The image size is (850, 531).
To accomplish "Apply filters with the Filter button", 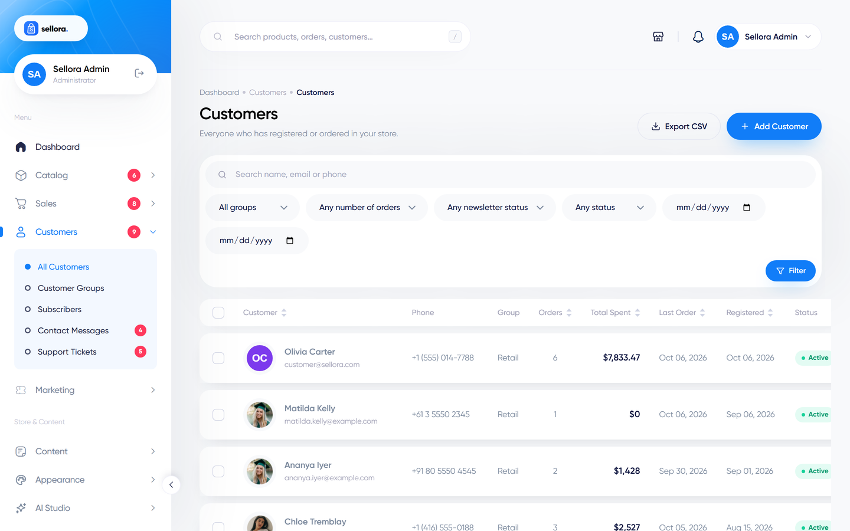I will 790,271.
